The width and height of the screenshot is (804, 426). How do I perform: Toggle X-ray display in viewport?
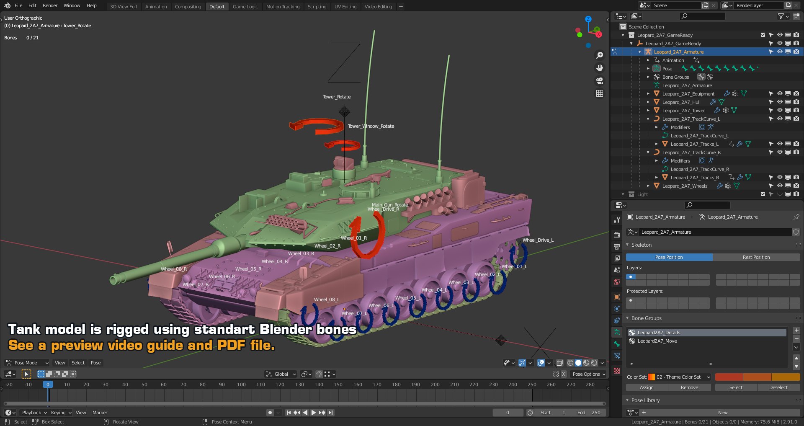[x=559, y=363]
